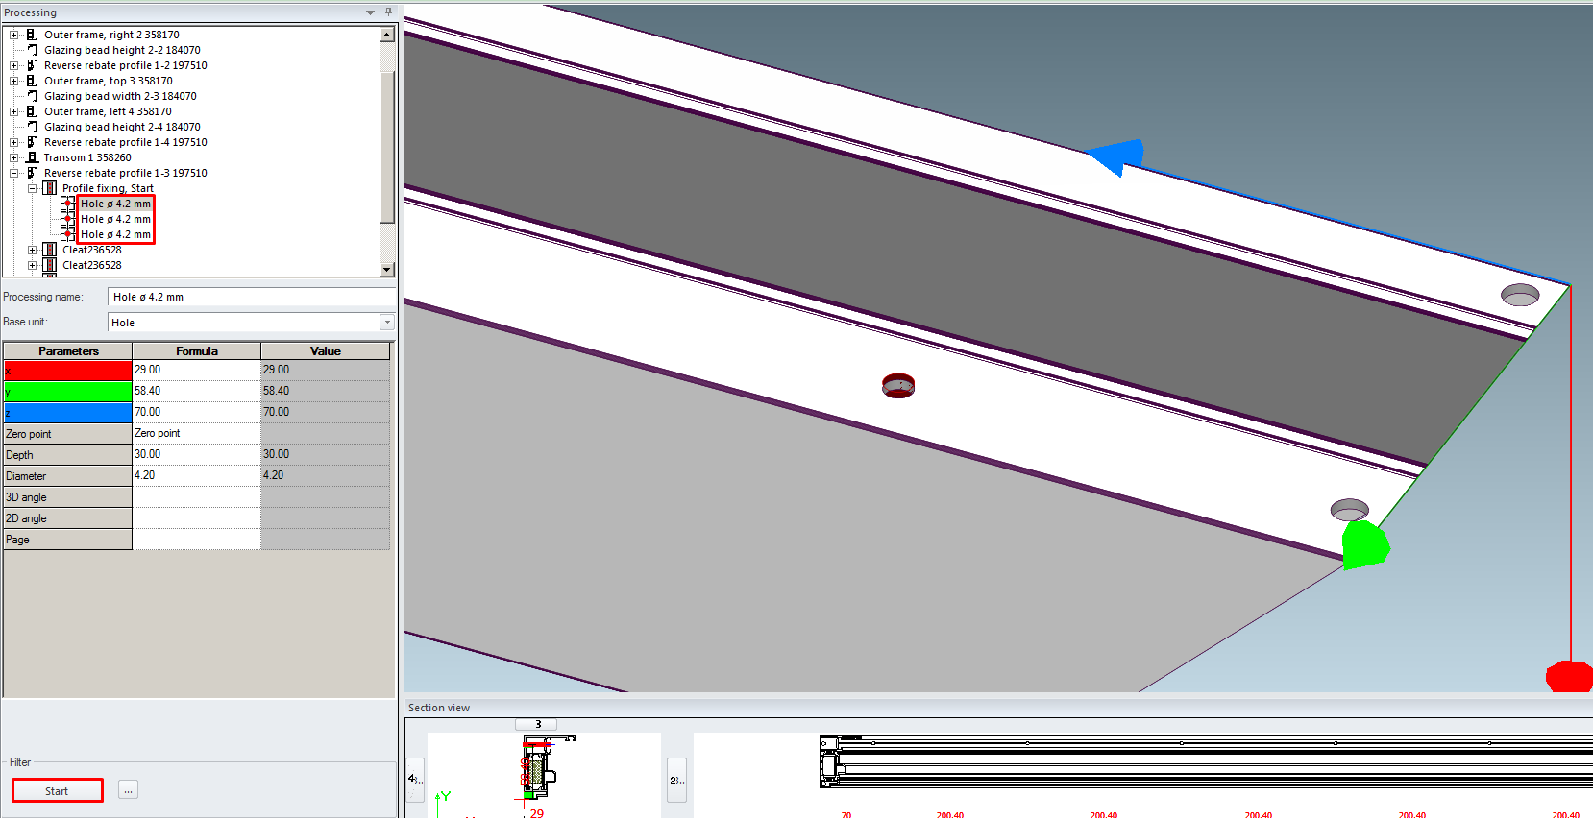Click the tree scrollbar down arrow
Screen dimensions: 1593x818
pyautogui.click(x=387, y=270)
